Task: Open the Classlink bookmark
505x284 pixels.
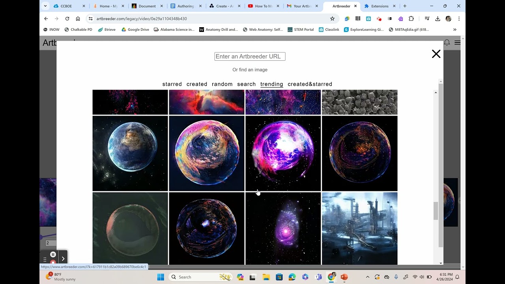Action: coord(329,30)
